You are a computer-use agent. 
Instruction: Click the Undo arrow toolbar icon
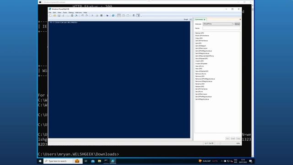click(x=82, y=16)
